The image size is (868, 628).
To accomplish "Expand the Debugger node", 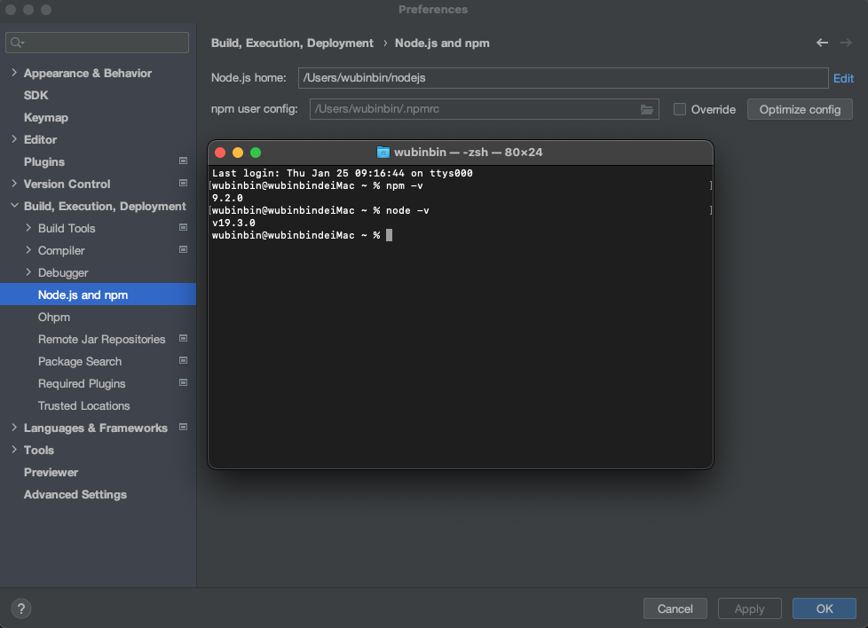I will pos(28,272).
